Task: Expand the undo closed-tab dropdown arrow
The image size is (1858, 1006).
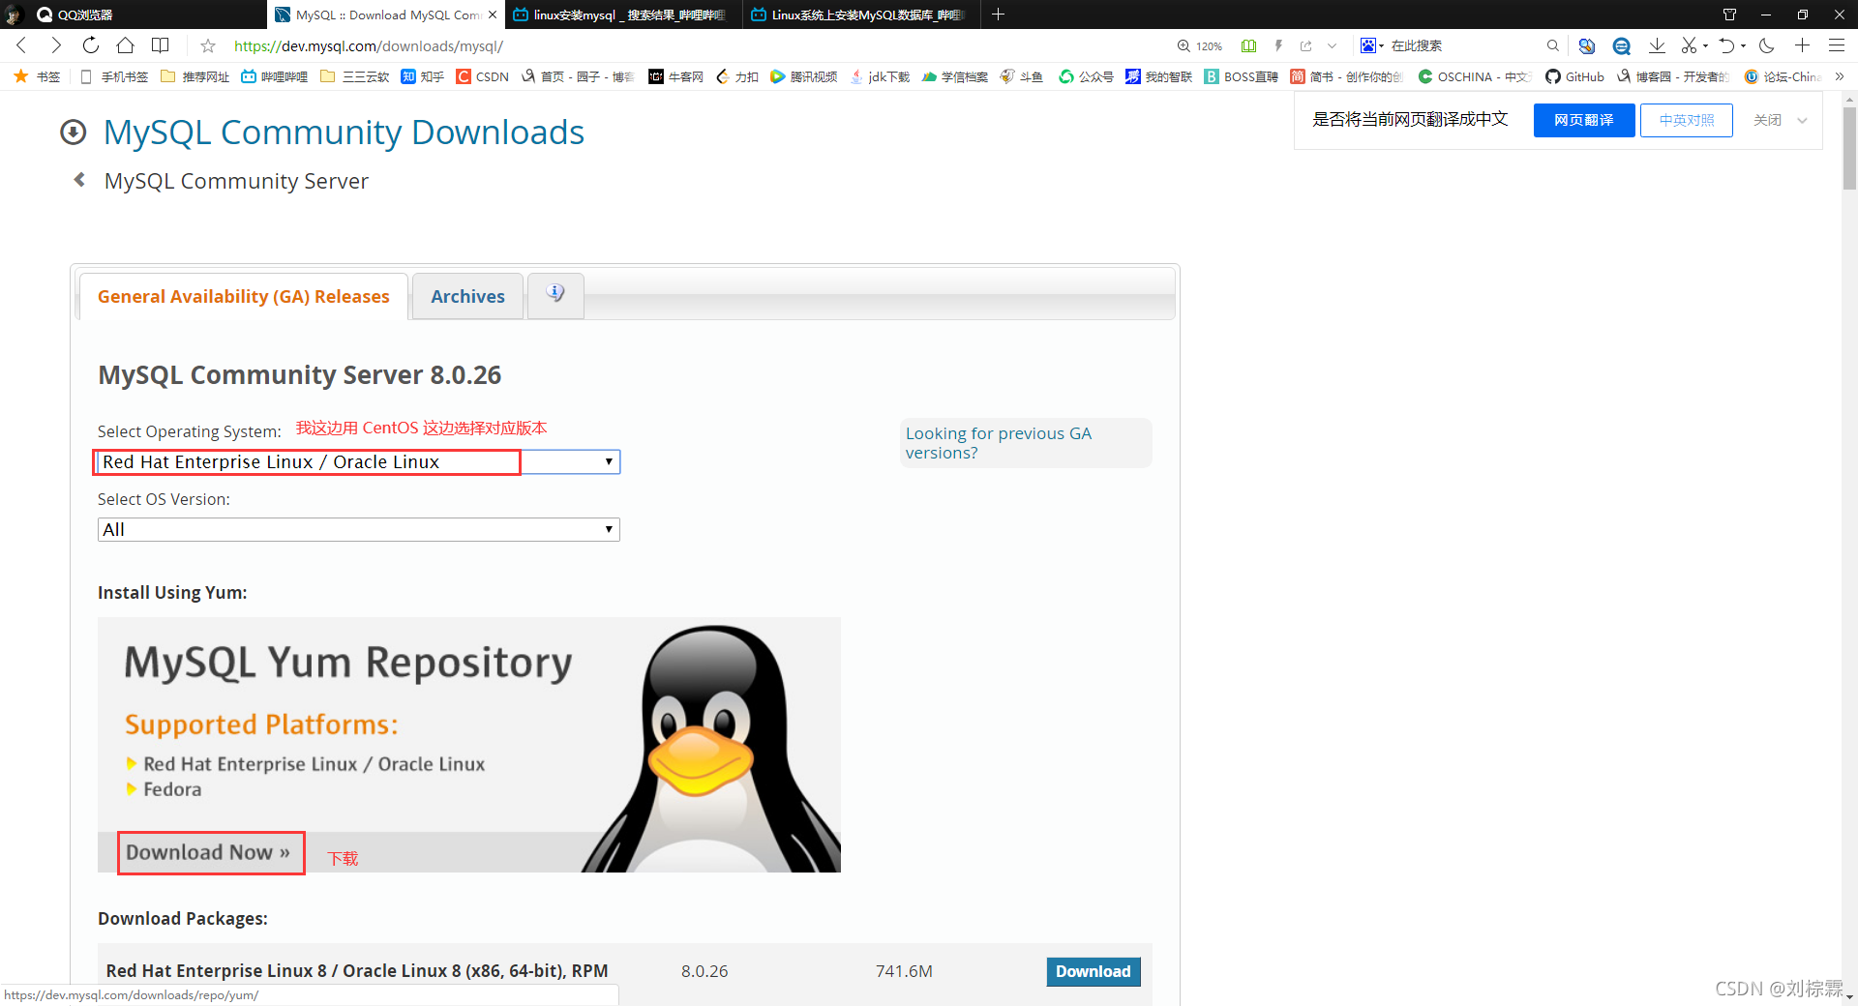Action: (1744, 45)
